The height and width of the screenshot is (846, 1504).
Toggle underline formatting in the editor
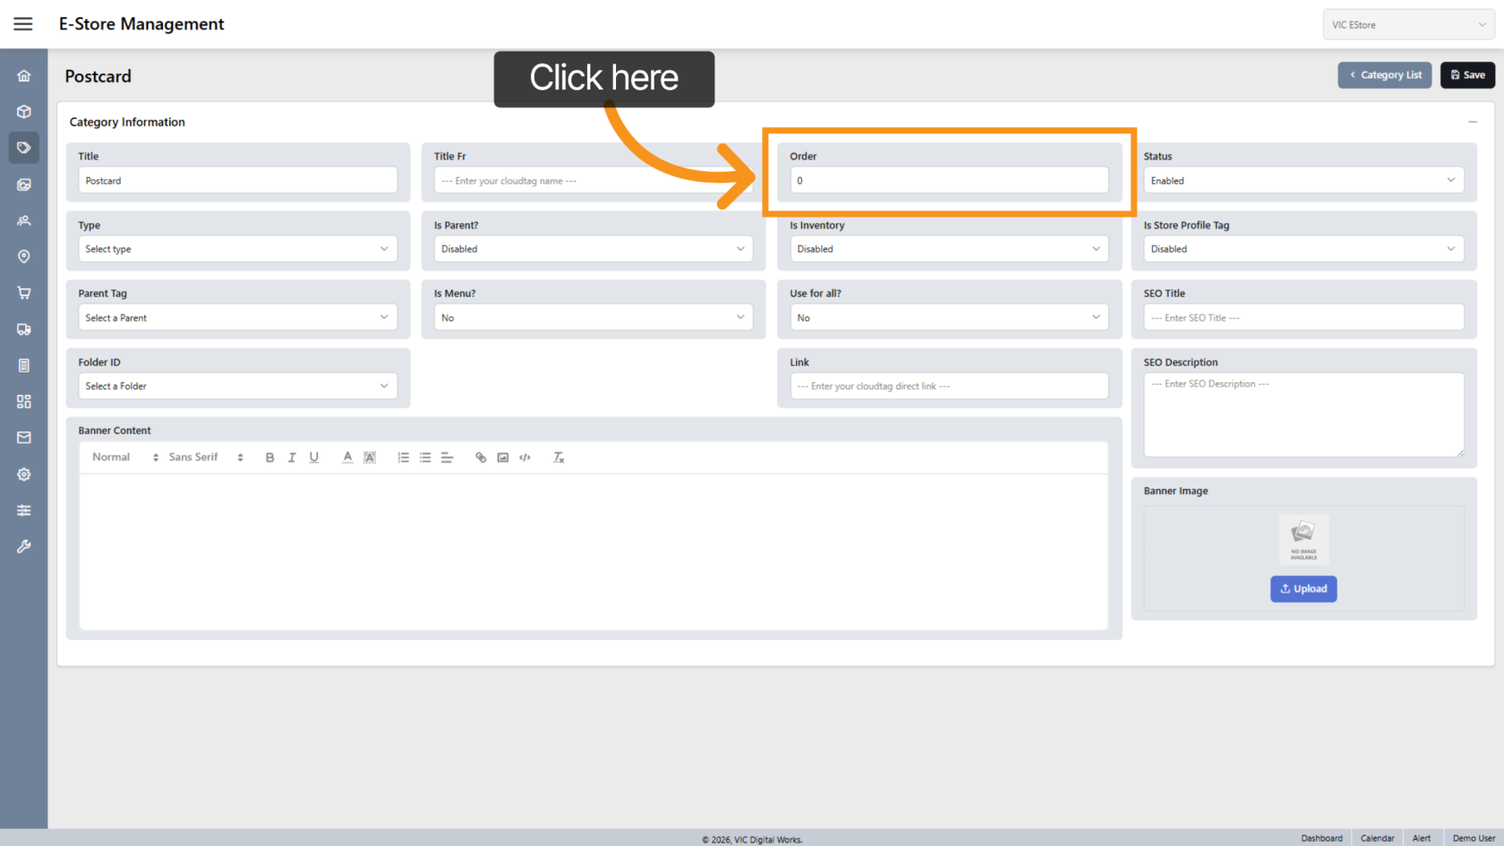point(314,457)
